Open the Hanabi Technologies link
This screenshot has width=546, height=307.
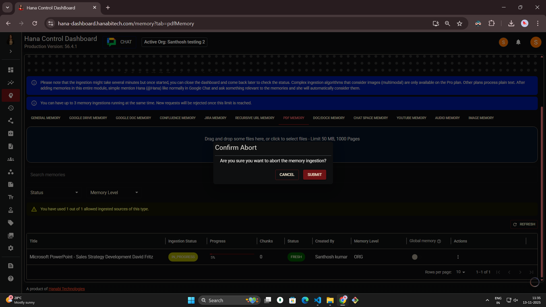pyautogui.click(x=67, y=289)
